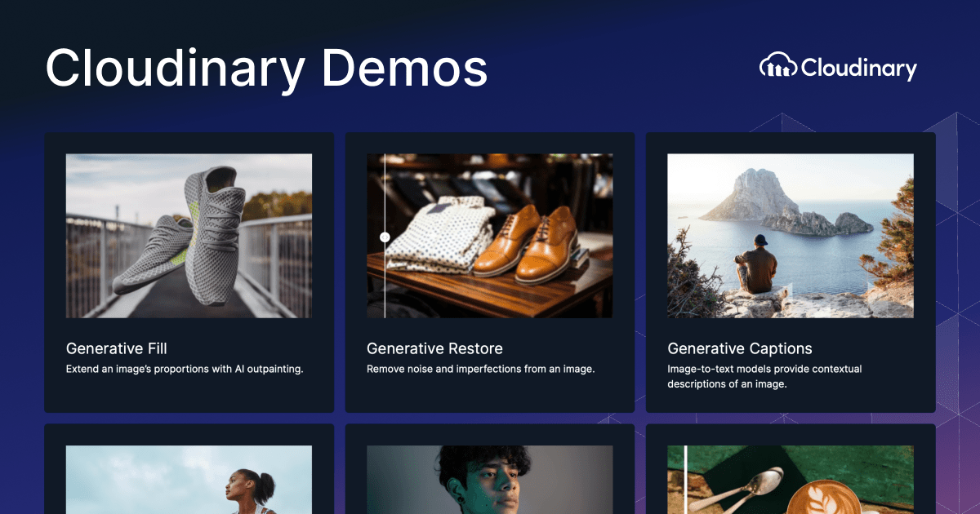Open the Generative Captions demo card
Screen dimensions: 980x514
[x=790, y=272]
